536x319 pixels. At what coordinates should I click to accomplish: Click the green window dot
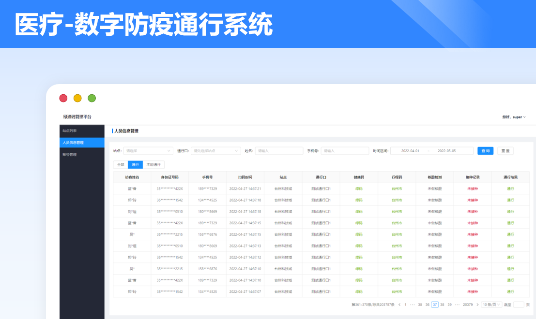click(x=92, y=98)
